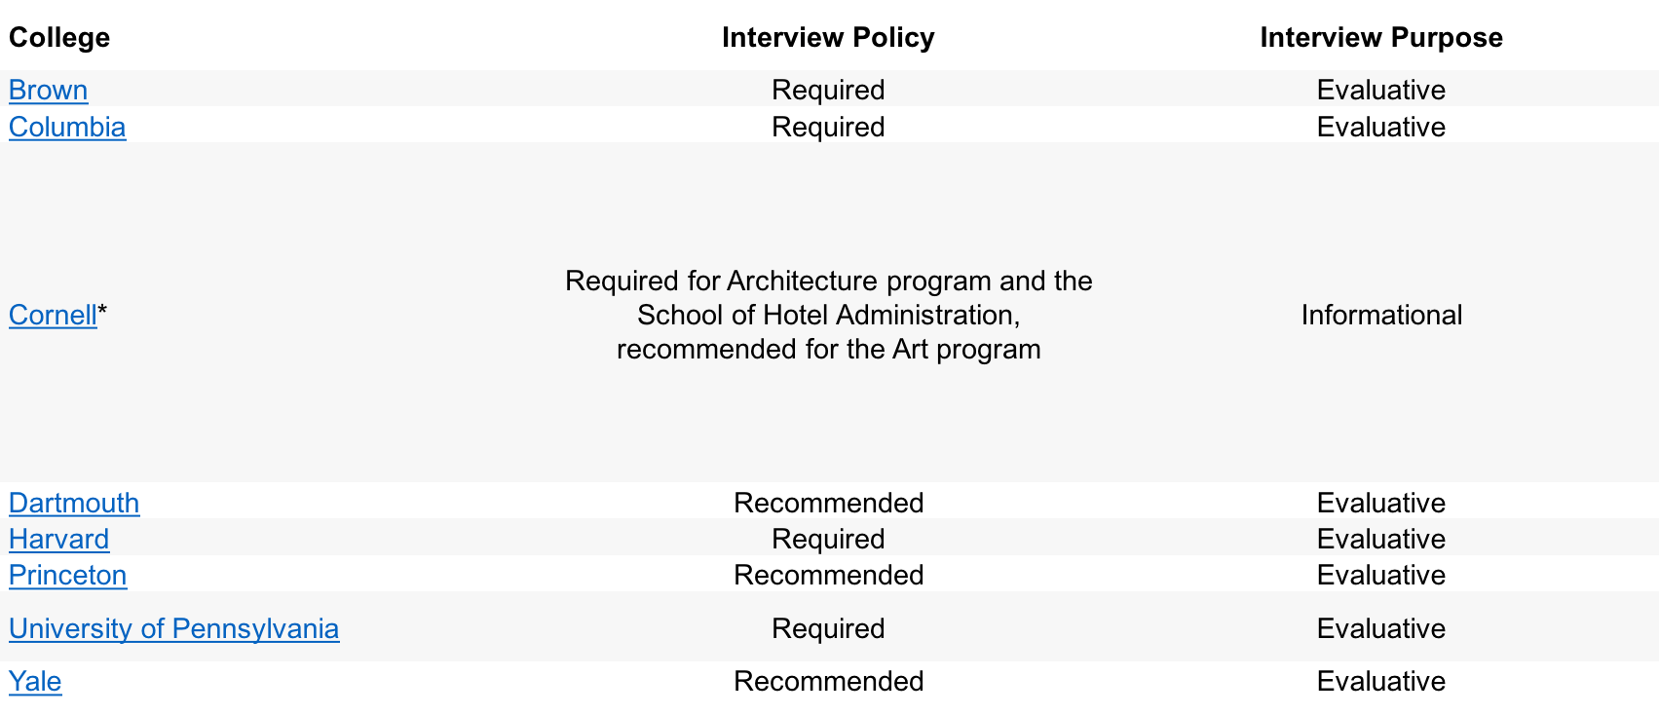Click University of Pennsylvania's Evaluative cell

[1380, 628]
